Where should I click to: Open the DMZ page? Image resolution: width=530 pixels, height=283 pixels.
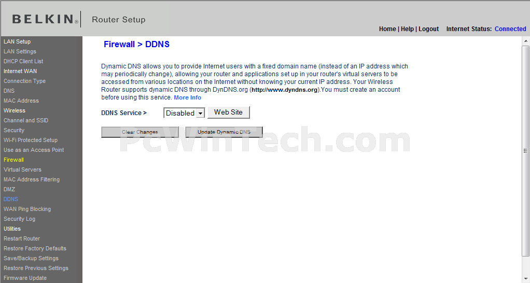pos(9,189)
